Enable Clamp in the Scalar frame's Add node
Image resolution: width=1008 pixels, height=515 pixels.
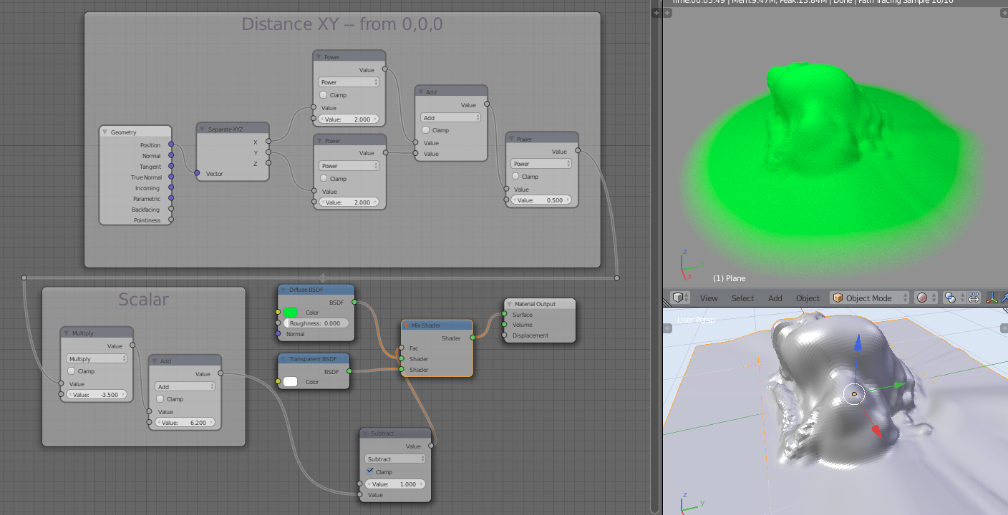[x=160, y=399]
